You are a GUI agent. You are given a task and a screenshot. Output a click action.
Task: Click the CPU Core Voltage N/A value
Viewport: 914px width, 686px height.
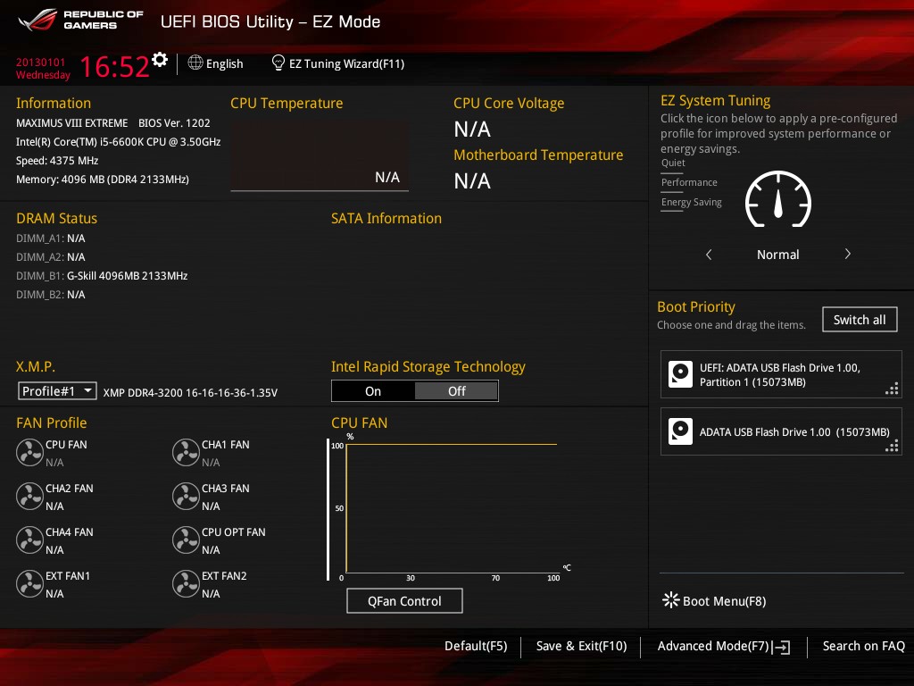[x=472, y=129]
